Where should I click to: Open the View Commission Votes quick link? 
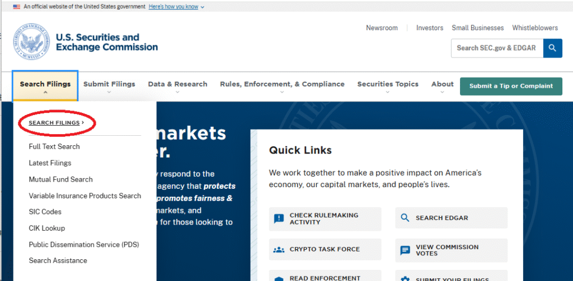tap(452, 250)
